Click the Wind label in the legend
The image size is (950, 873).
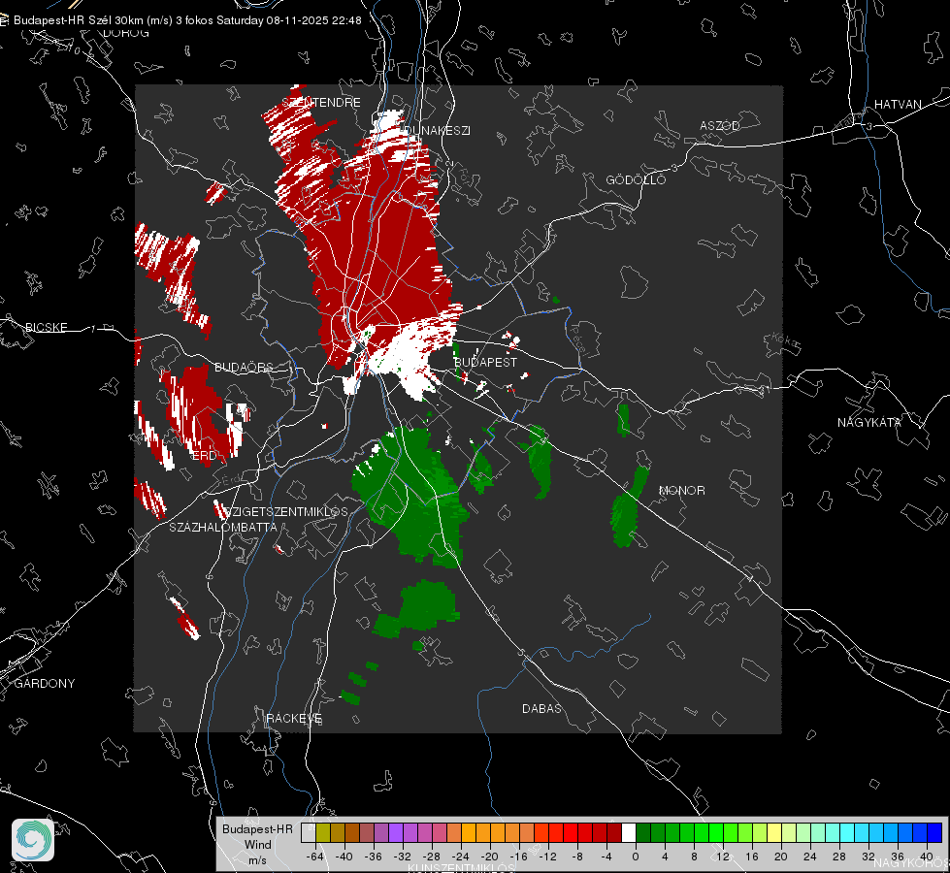[257, 844]
